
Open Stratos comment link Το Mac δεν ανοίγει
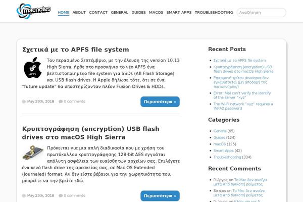(x=239, y=193)
